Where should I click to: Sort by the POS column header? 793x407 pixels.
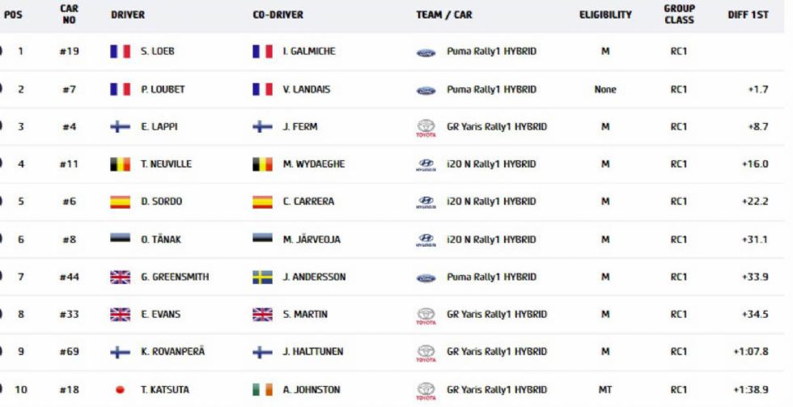click(x=13, y=15)
